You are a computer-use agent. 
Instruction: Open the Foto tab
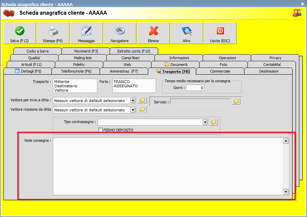coord(224,65)
